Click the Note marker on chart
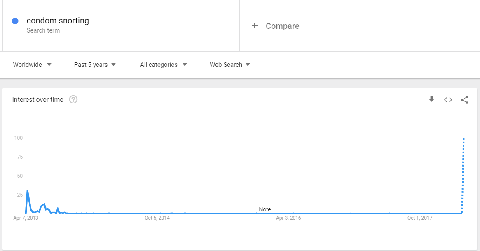Viewport: 480px width, 251px height. [x=265, y=209]
